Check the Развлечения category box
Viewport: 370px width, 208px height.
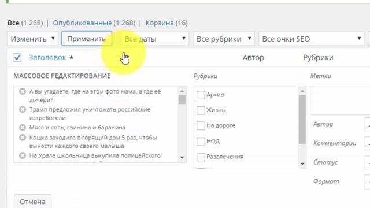[201, 157]
